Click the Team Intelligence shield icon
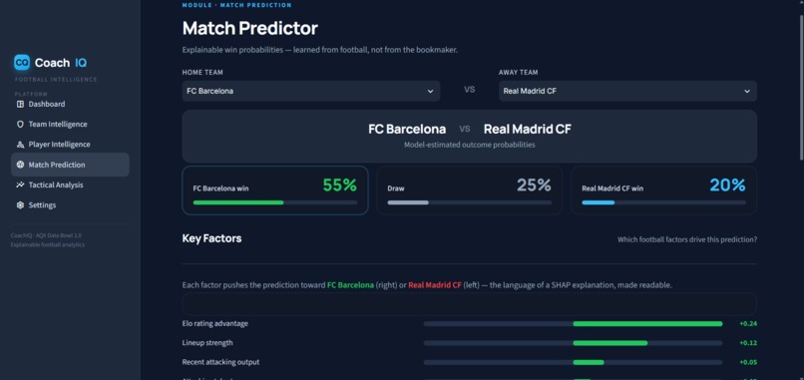The width and height of the screenshot is (804, 380). [21, 124]
